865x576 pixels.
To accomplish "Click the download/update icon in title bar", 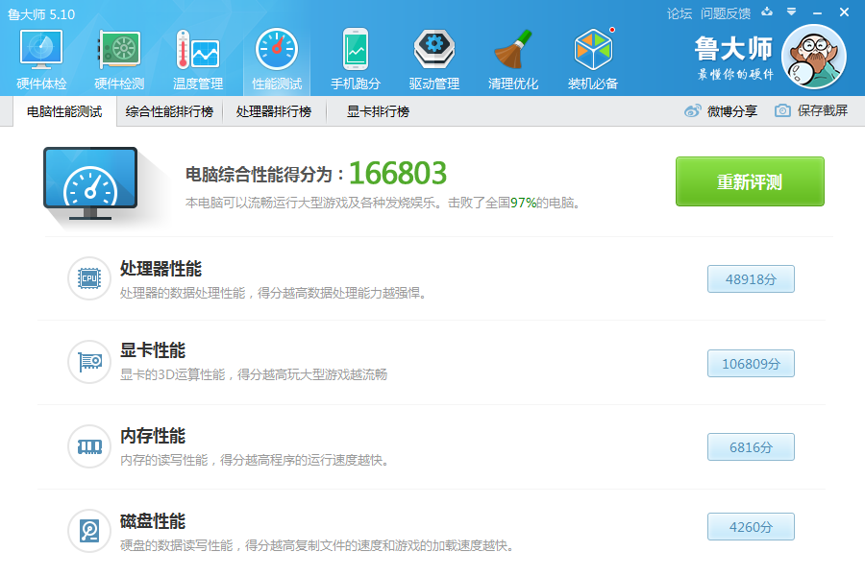I will tap(766, 12).
